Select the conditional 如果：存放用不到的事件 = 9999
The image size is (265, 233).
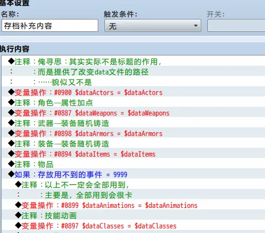[133, 174]
